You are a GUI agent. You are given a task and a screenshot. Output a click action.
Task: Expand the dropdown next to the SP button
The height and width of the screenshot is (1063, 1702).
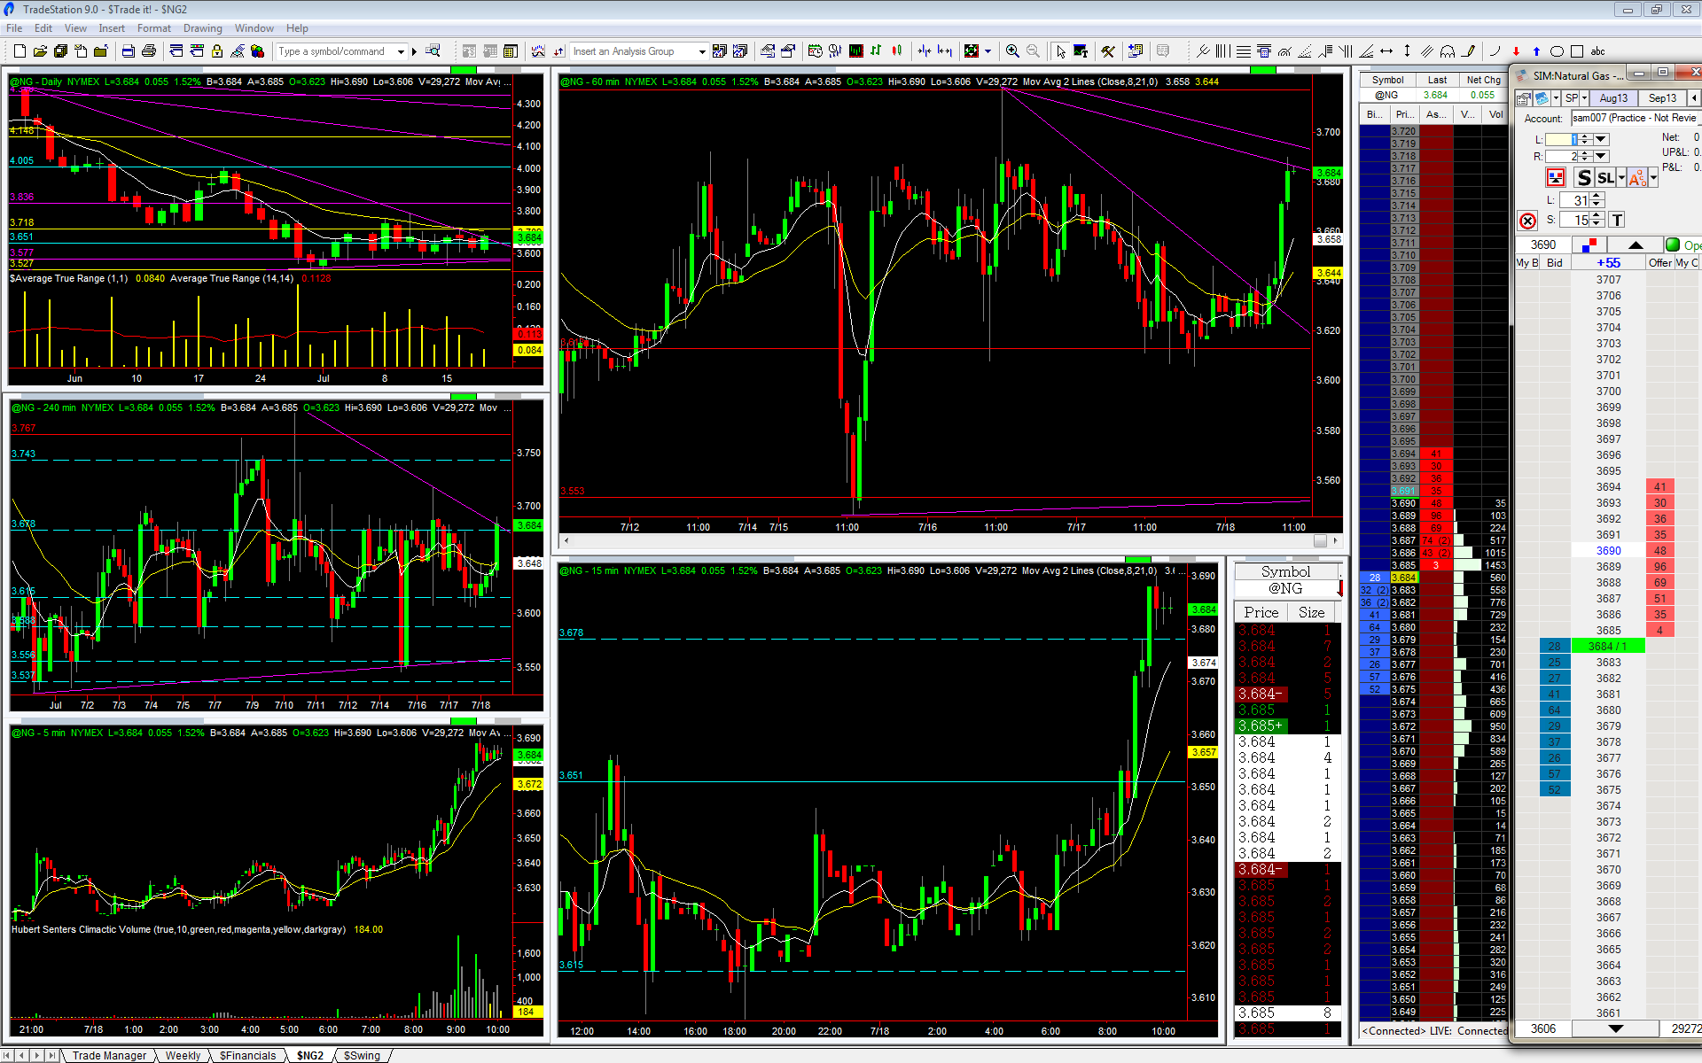coord(1584,98)
